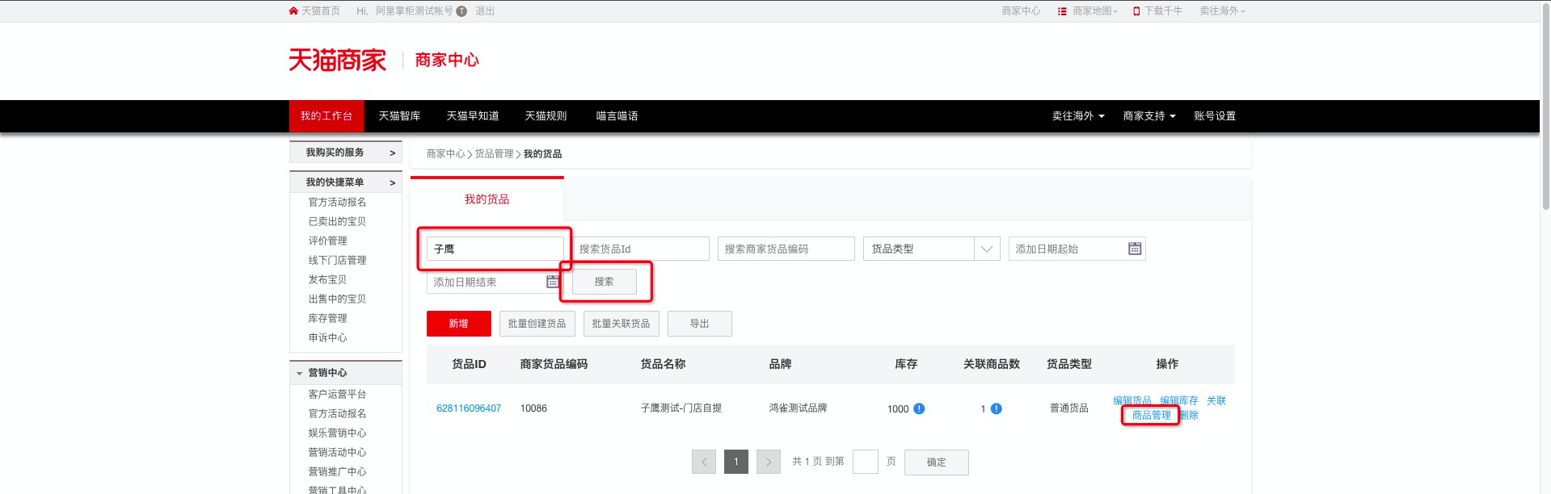The width and height of the screenshot is (1551, 494).
Task: Open calendar icon for end date
Action: pos(553,282)
